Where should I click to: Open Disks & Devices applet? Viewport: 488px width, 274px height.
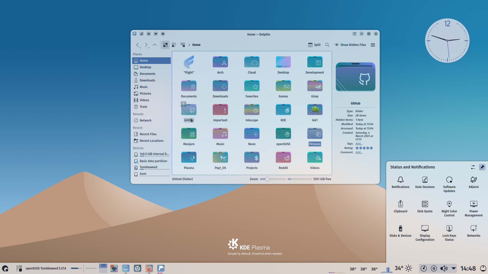(401, 231)
